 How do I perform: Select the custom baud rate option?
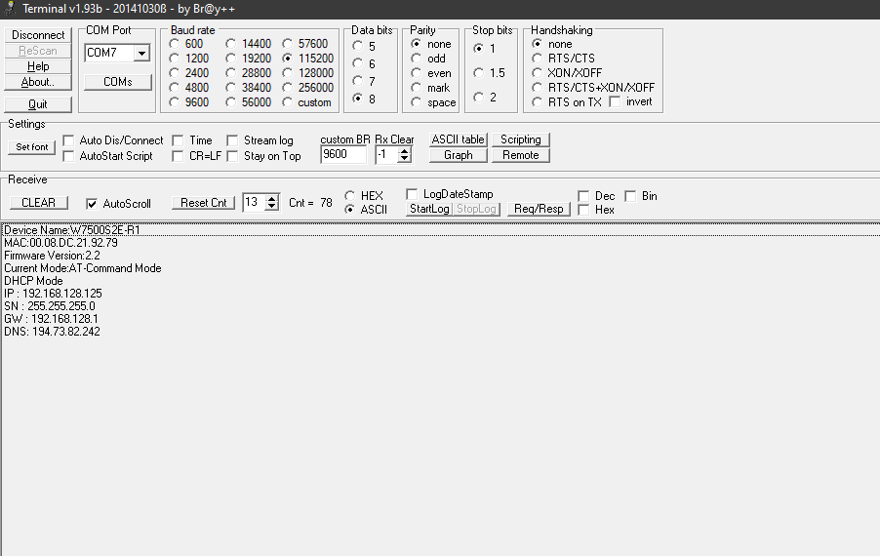click(x=288, y=102)
